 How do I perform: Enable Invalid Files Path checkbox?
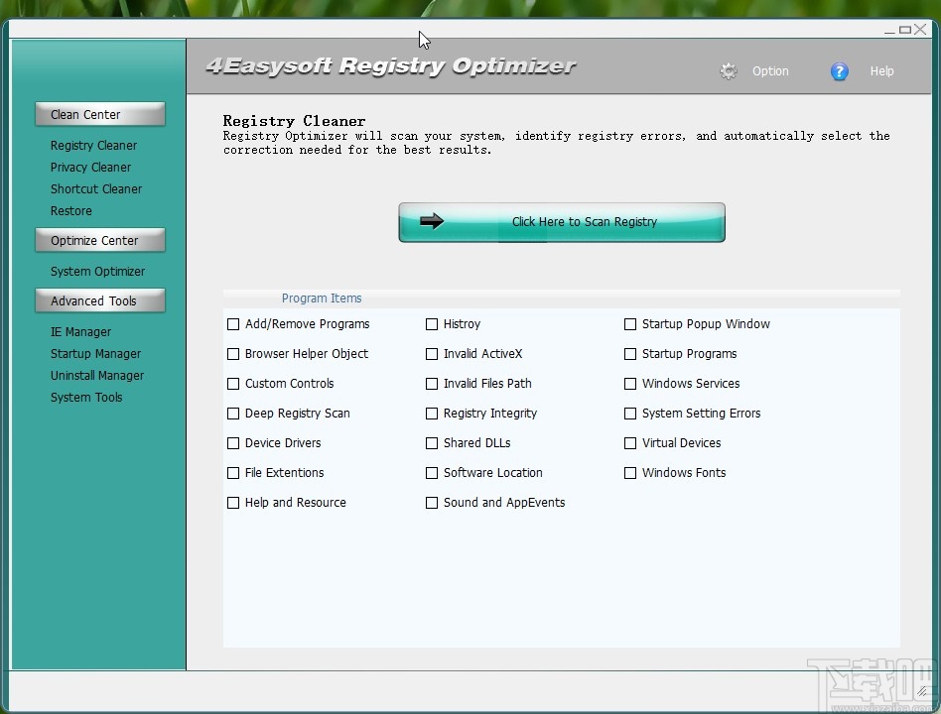432,384
